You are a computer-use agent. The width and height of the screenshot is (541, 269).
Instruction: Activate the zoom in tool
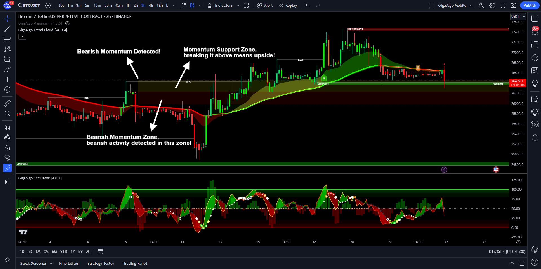tap(7, 113)
